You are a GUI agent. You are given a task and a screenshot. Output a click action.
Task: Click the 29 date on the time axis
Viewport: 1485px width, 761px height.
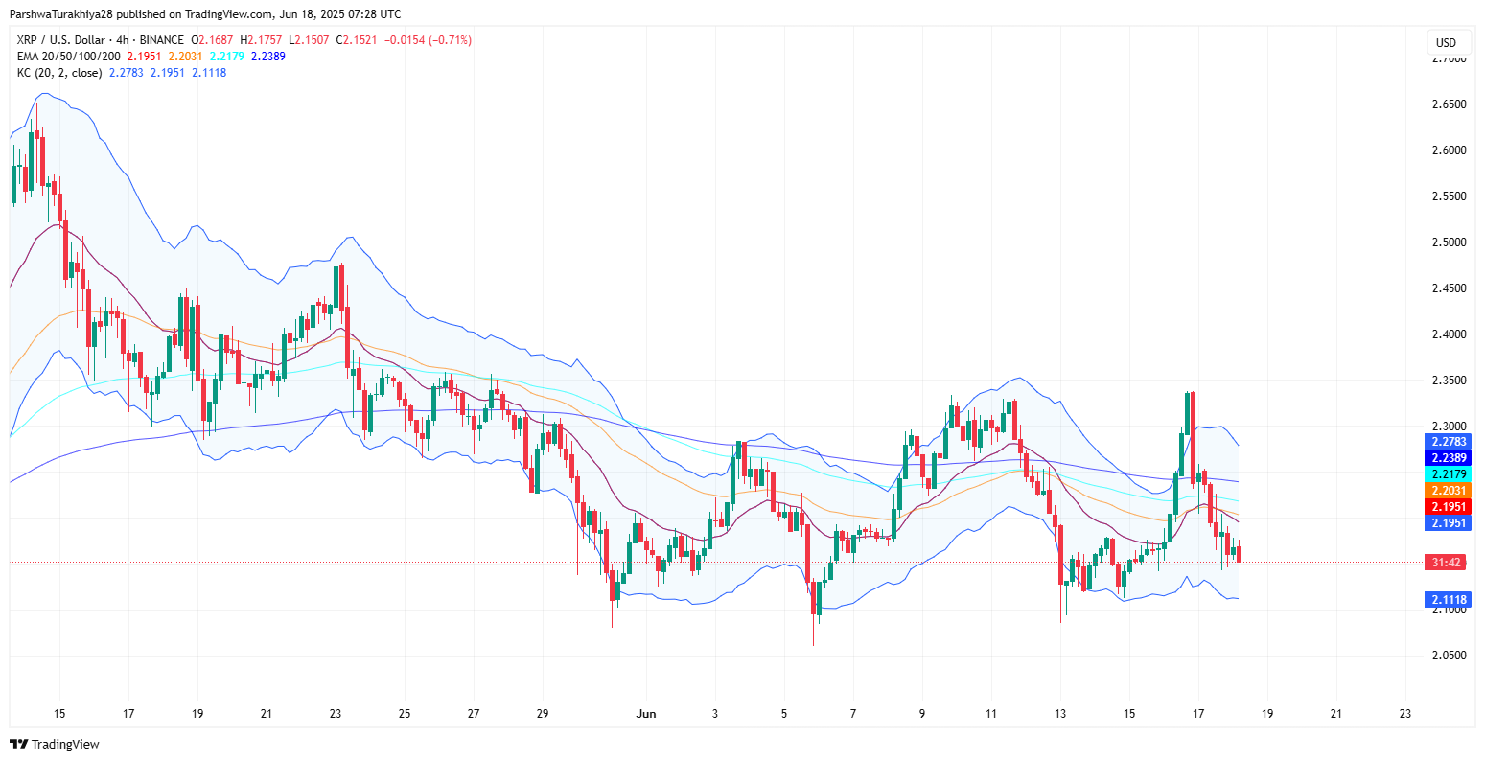click(x=543, y=714)
